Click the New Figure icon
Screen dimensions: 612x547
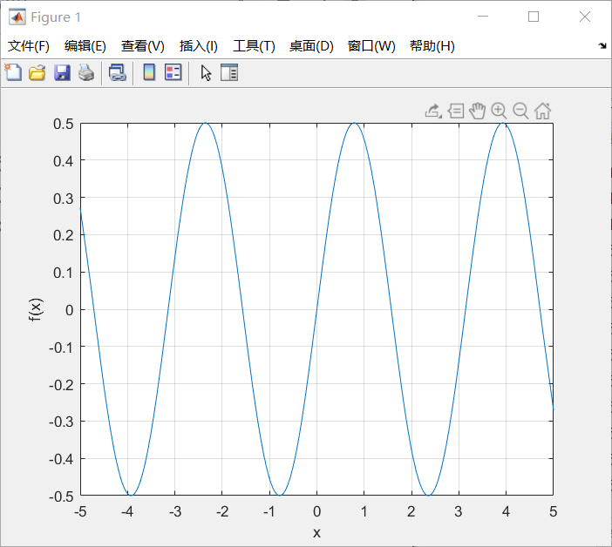click(13, 72)
